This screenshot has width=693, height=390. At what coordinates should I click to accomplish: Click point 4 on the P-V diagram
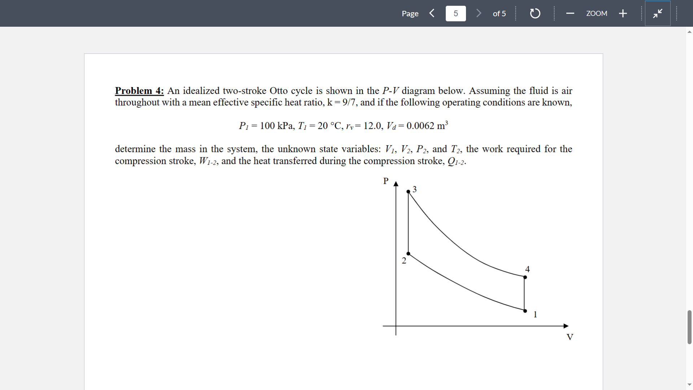[525, 277]
